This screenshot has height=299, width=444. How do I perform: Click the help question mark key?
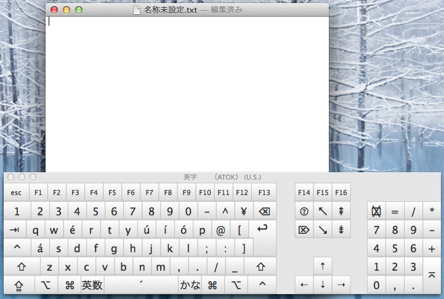tap(304, 211)
